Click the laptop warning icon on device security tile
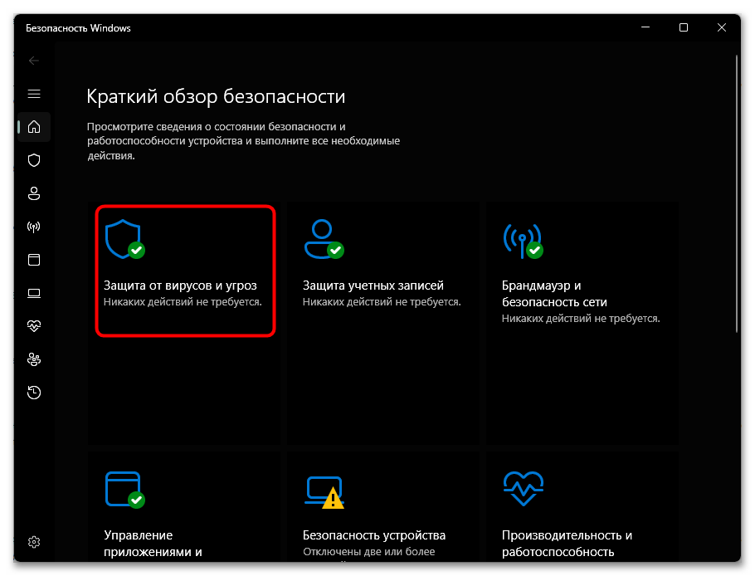 click(324, 492)
